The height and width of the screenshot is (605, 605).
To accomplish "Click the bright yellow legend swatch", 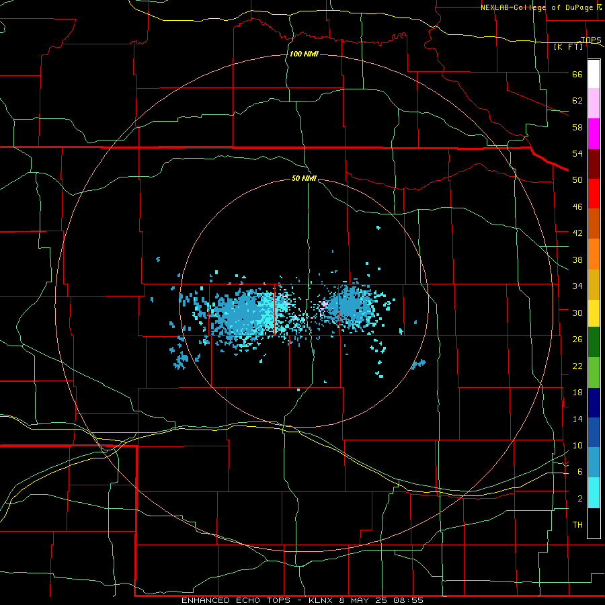I will point(594,313).
